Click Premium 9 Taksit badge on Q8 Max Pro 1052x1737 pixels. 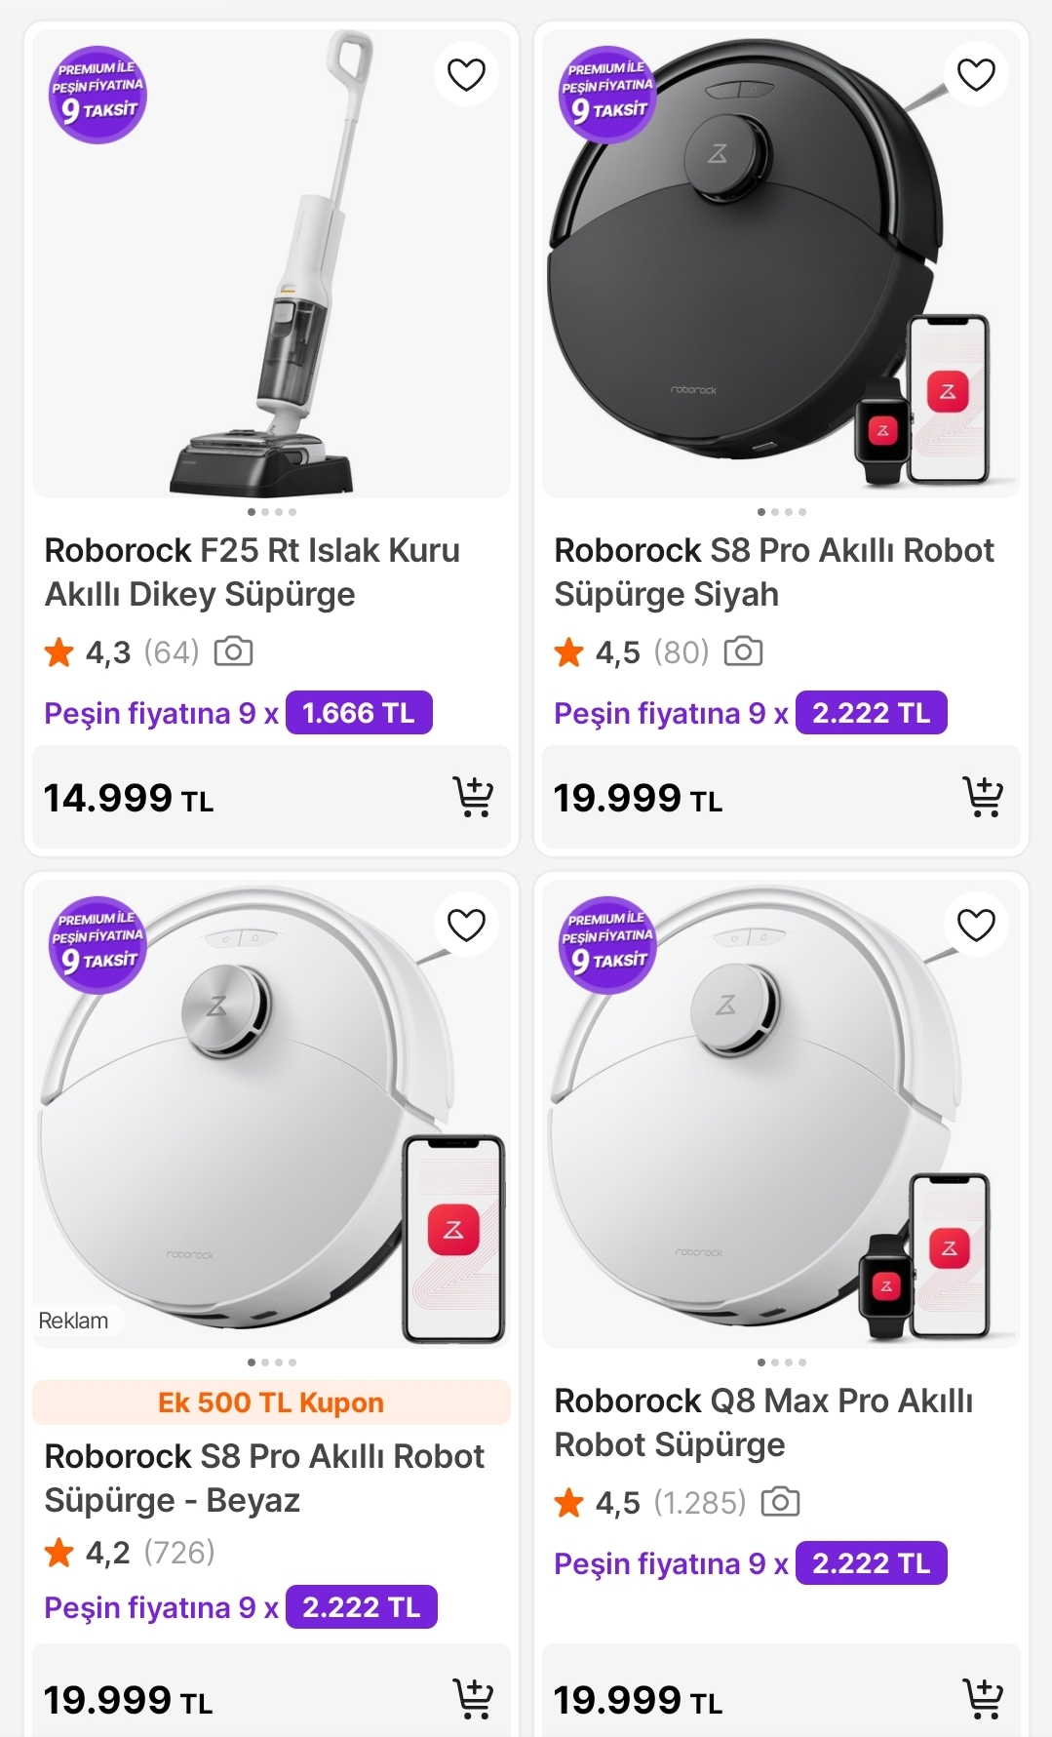(x=607, y=945)
